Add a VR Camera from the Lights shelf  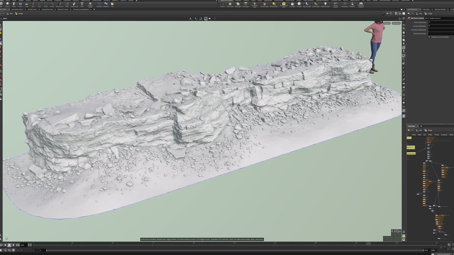coord(345,5)
